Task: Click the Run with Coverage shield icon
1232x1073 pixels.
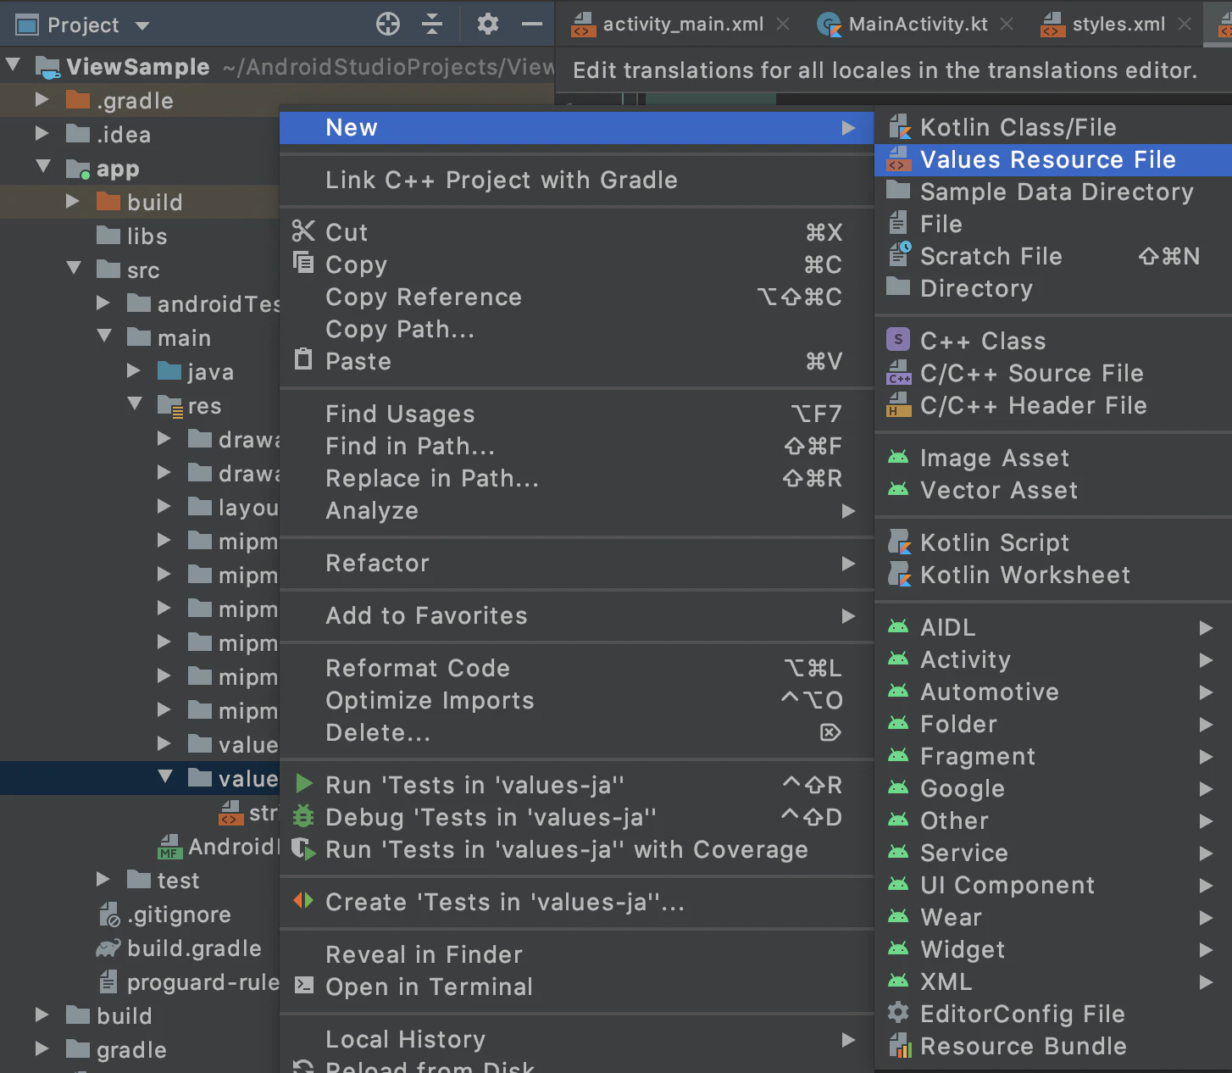Action: [x=303, y=848]
